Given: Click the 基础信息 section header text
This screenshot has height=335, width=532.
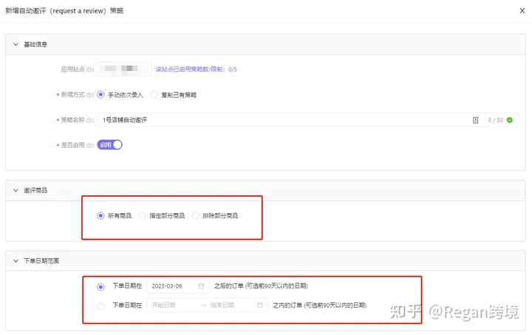Looking at the screenshot, I should click(x=35, y=44).
